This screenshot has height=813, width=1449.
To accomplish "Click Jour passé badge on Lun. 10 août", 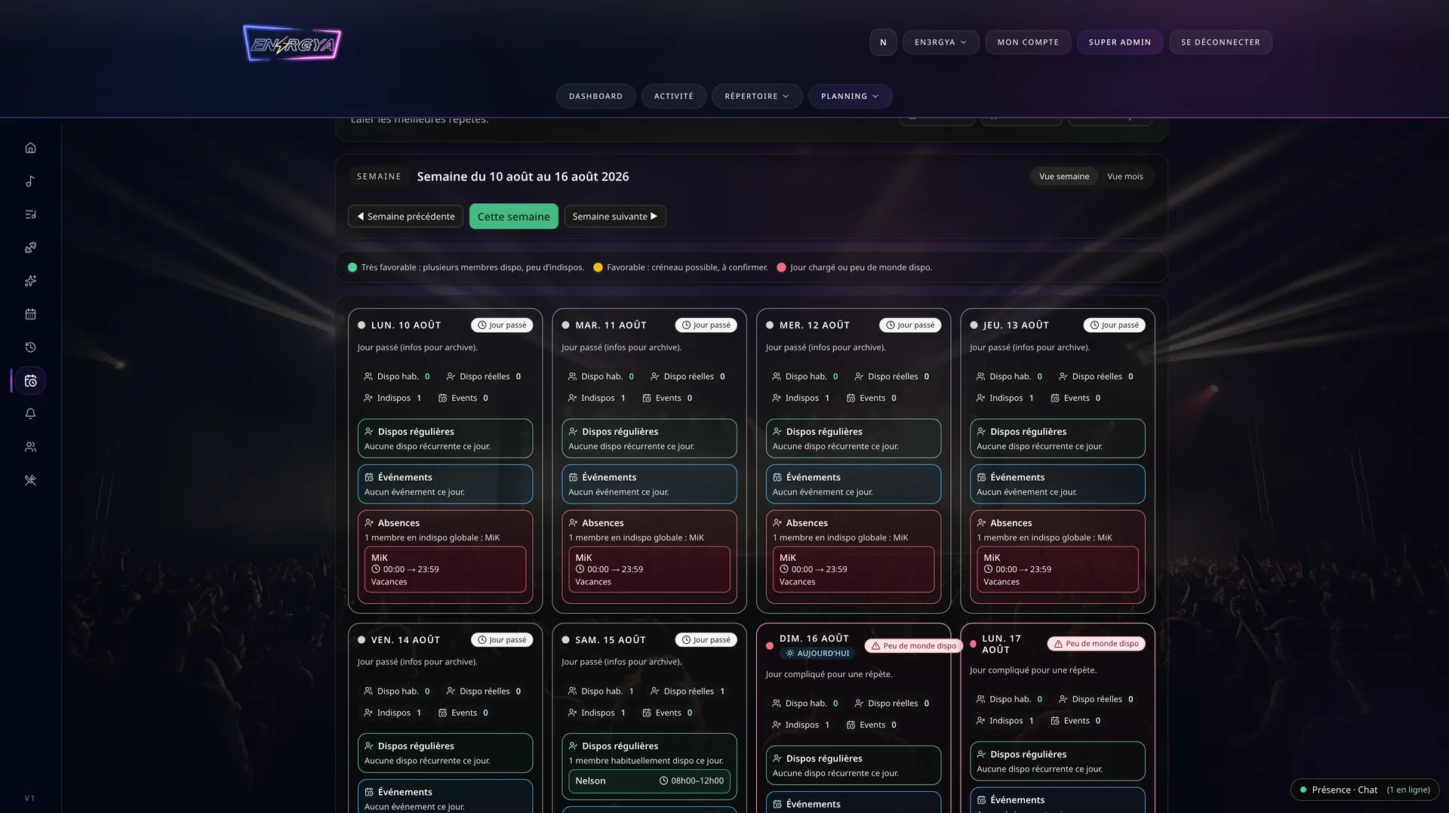I will (x=502, y=325).
